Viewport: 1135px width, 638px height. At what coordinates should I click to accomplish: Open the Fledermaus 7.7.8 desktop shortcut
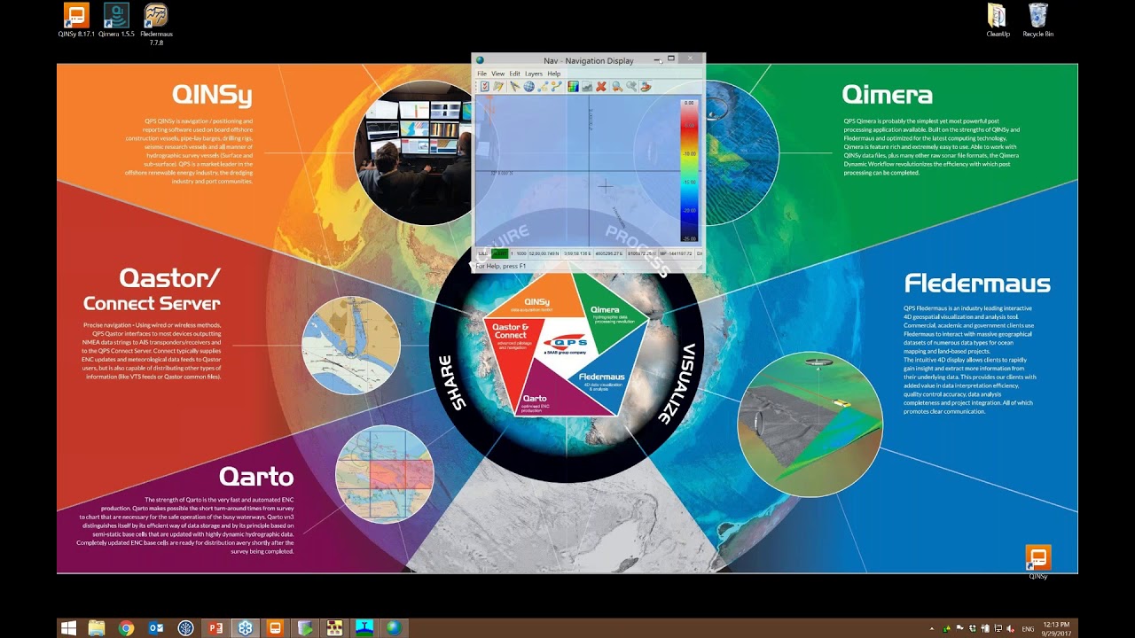[x=156, y=25]
